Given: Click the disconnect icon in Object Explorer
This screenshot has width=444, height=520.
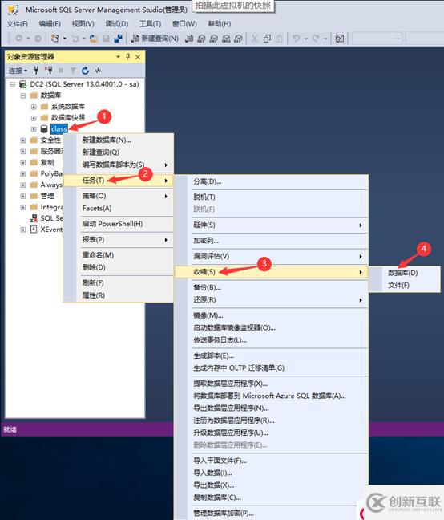Looking at the screenshot, I should pos(48,71).
